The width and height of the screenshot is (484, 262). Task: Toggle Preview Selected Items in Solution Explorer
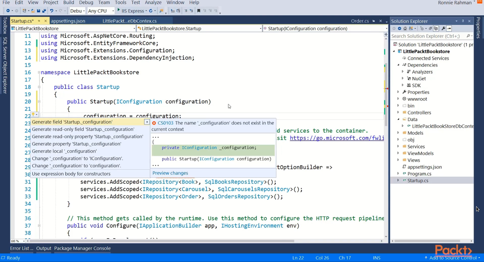coord(449,29)
